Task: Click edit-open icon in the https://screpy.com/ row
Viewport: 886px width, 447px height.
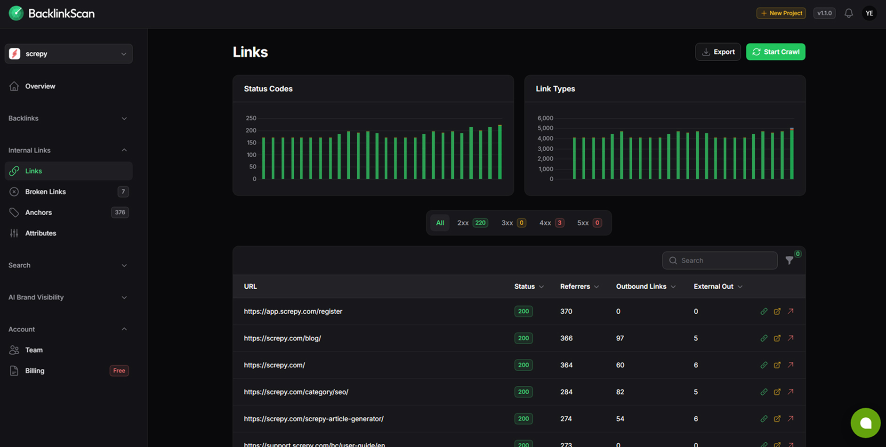Action: click(777, 365)
